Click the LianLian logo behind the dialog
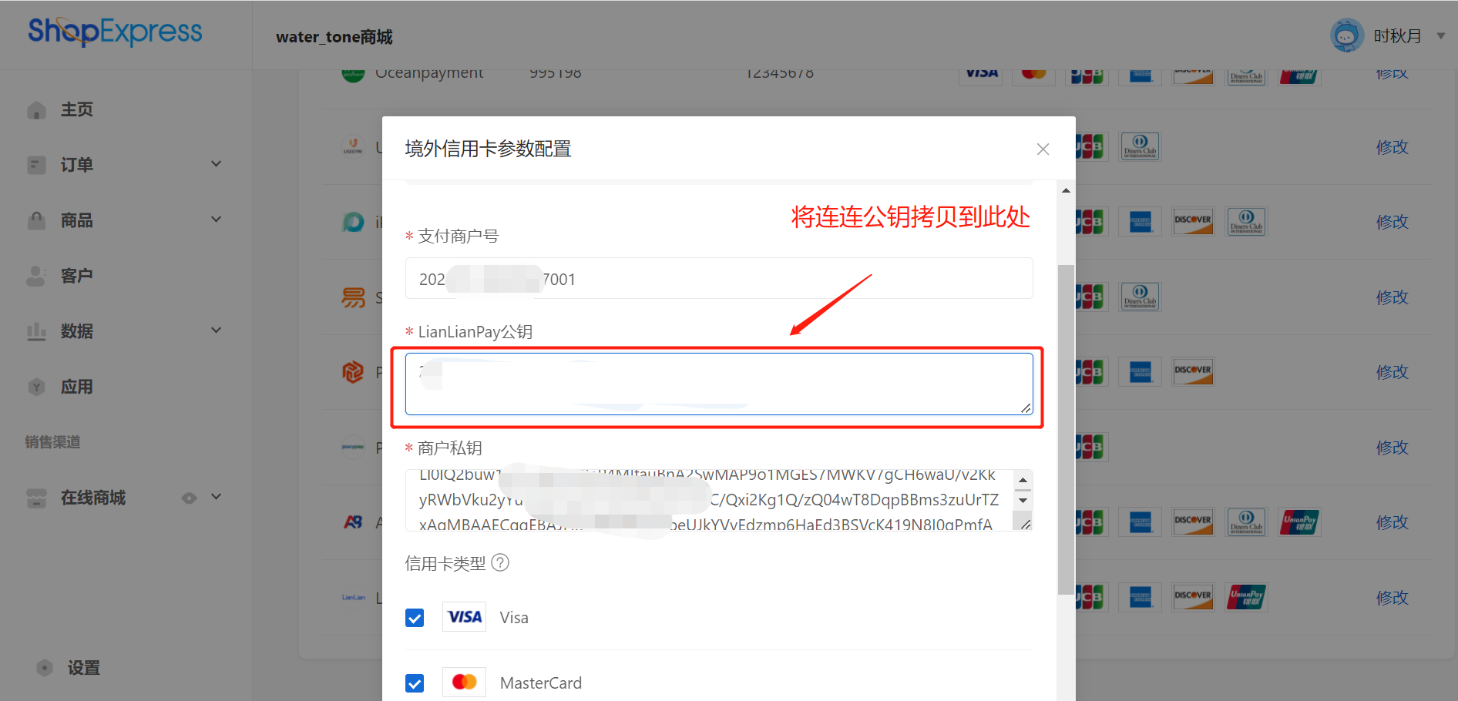This screenshot has height=701, width=1458. [x=354, y=597]
